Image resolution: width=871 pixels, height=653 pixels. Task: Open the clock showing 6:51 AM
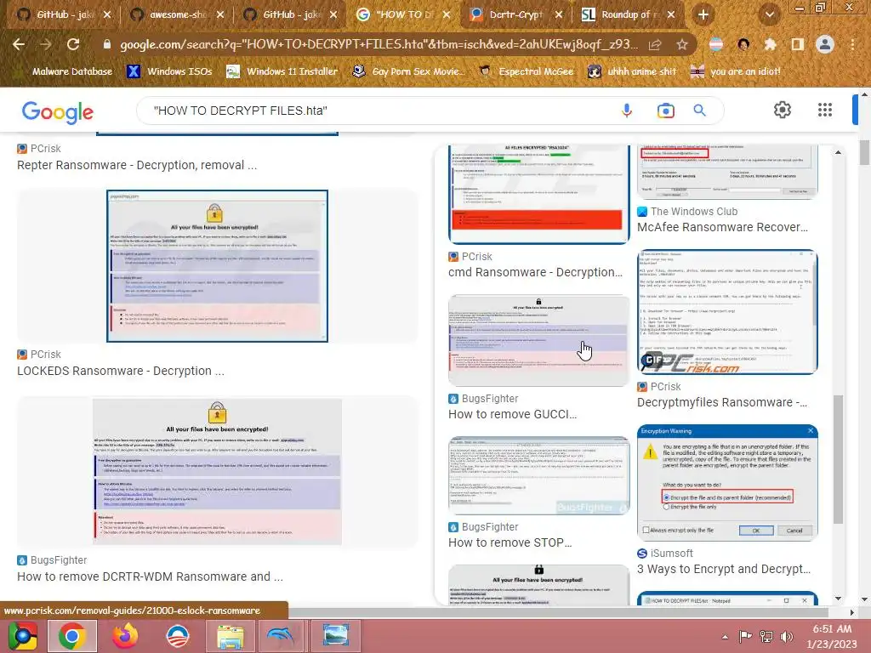[832, 636]
